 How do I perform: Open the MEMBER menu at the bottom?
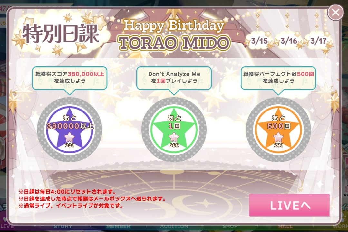[118, 227]
